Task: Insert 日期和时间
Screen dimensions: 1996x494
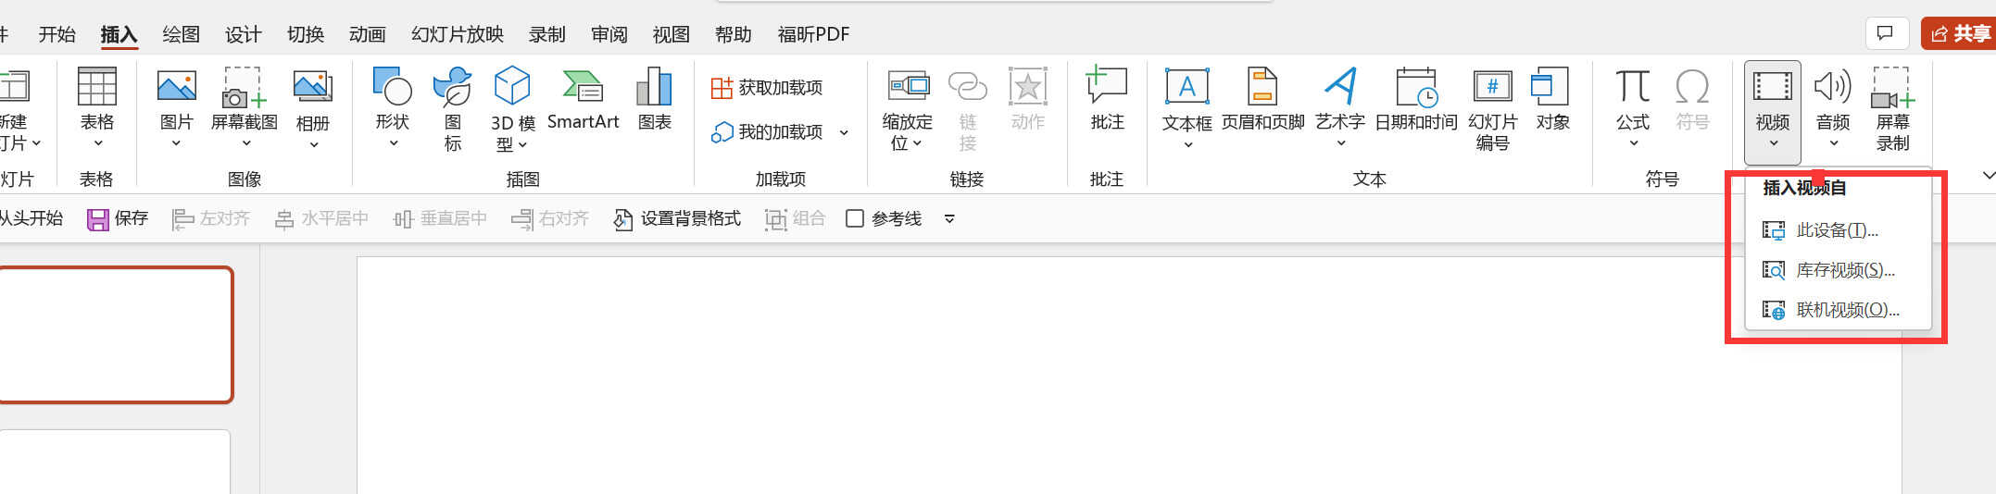Action: (1415, 99)
